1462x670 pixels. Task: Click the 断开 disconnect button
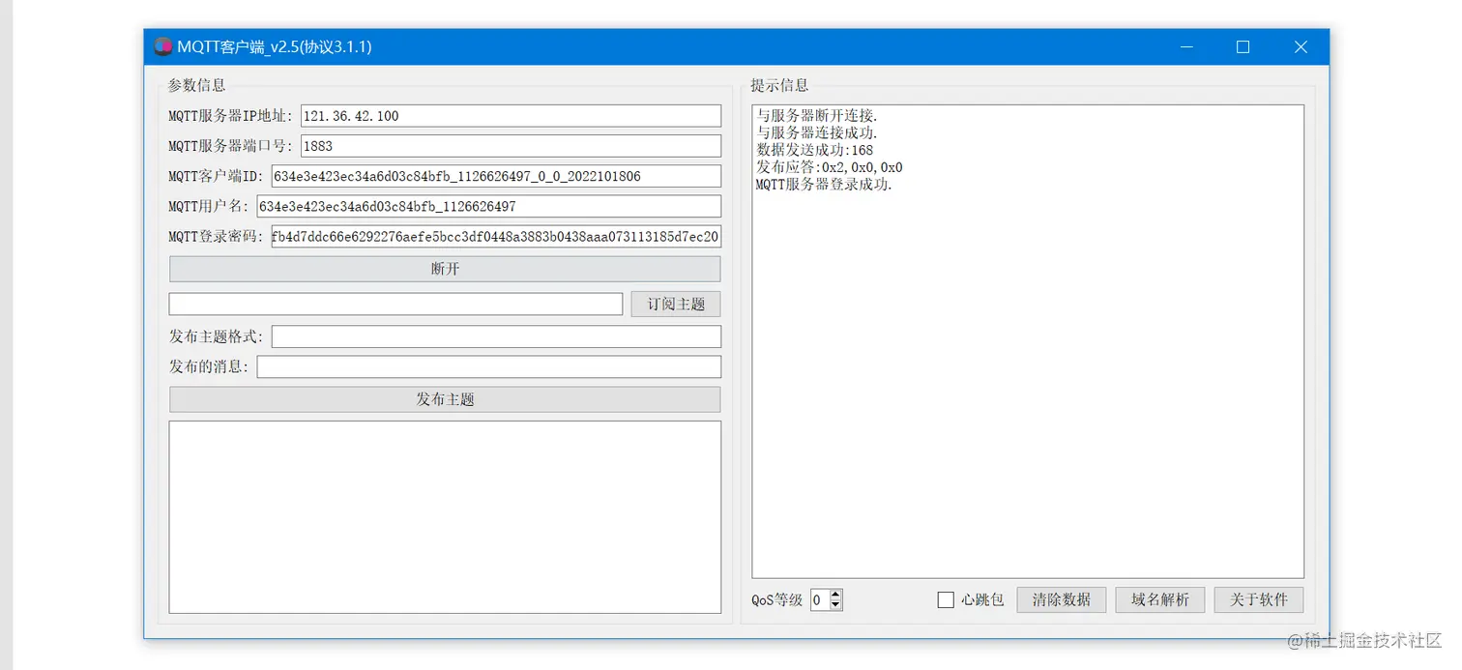coord(445,269)
